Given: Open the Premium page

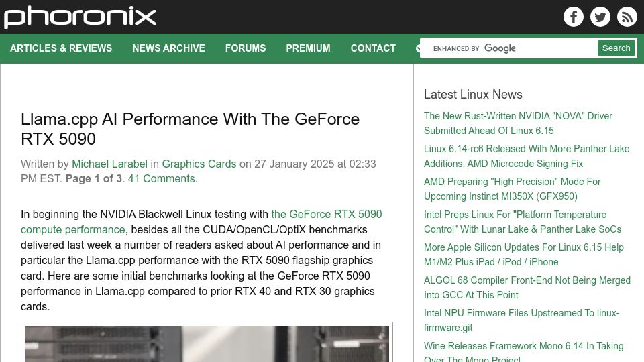Looking at the screenshot, I should click(308, 48).
